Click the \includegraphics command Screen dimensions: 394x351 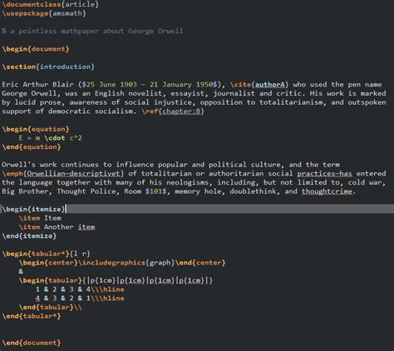point(111,263)
